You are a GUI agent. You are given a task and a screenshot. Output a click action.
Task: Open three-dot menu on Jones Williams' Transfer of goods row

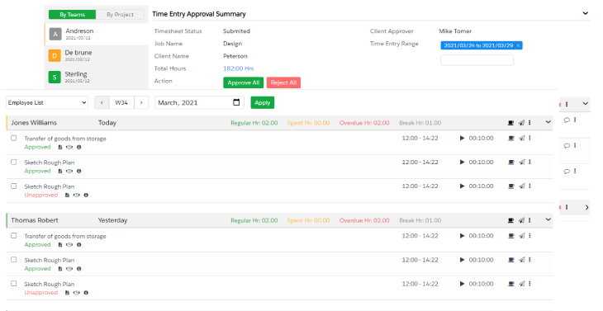pyautogui.click(x=530, y=139)
